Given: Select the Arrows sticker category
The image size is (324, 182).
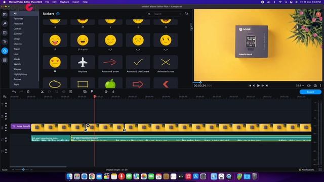Looking at the screenshot, I should pos(17,79).
